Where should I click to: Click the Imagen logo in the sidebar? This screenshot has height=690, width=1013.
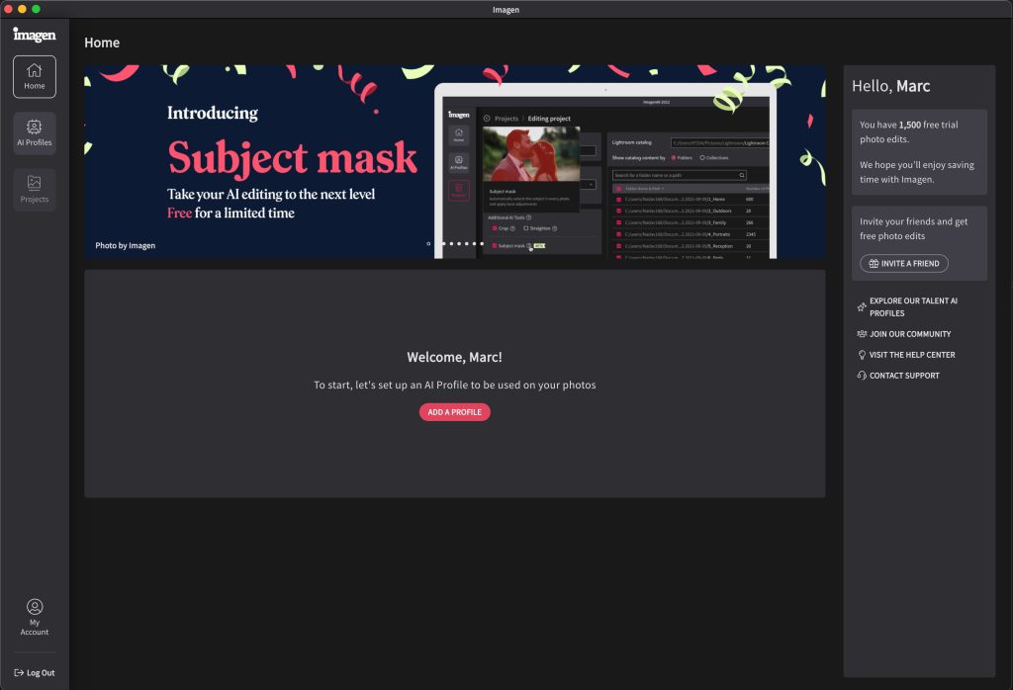[35, 35]
